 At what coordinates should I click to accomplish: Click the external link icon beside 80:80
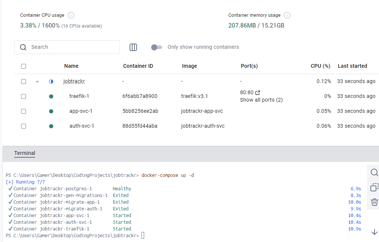pos(258,92)
